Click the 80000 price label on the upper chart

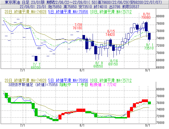pos(160,16)
